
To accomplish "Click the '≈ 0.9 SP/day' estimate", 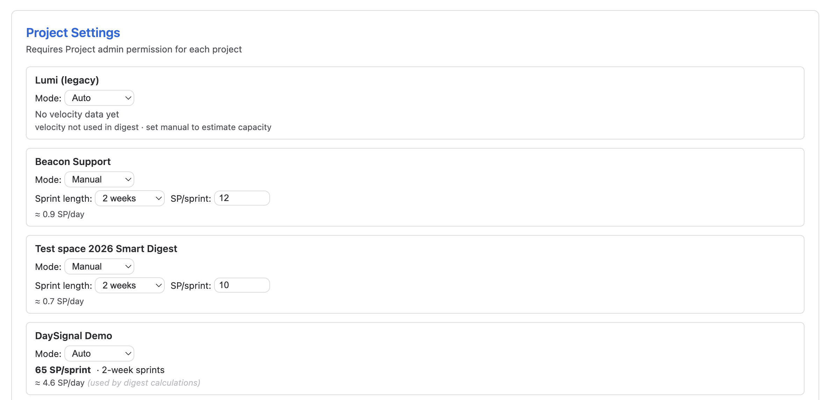I will click(x=60, y=214).
